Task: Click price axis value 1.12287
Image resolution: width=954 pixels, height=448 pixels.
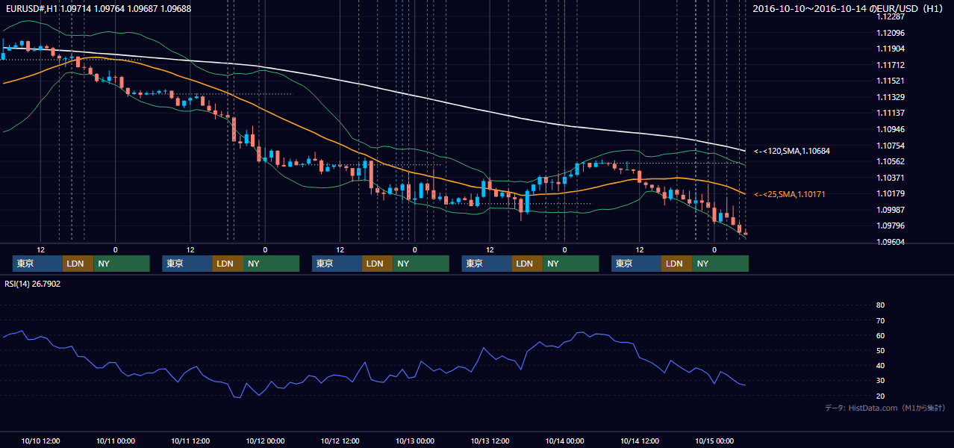Action: click(x=890, y=16)
